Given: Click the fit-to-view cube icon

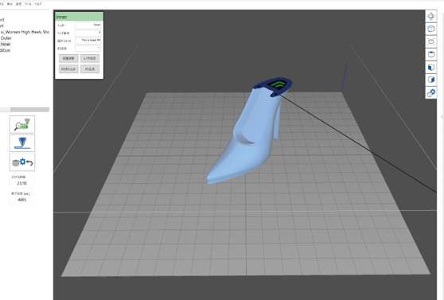Looking at the screenshot, I should [x=430, y=41].
